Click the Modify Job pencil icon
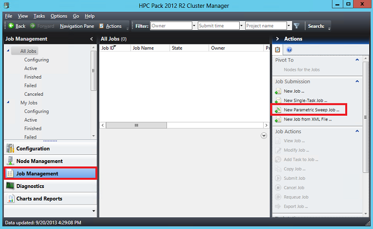Viewport: 373px width, 229px height. [x=278, y=150]
